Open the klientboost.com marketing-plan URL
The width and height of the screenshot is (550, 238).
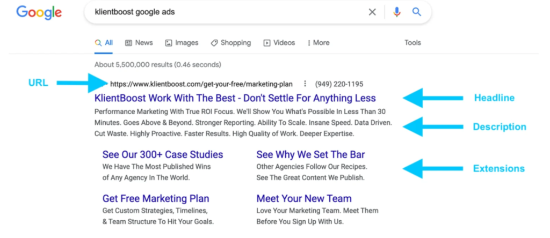(x=201, y=84)
